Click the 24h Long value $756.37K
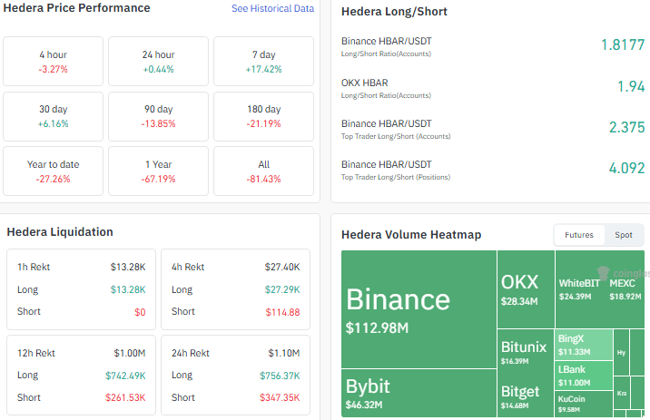650x420 pixels. click(280, 376)
